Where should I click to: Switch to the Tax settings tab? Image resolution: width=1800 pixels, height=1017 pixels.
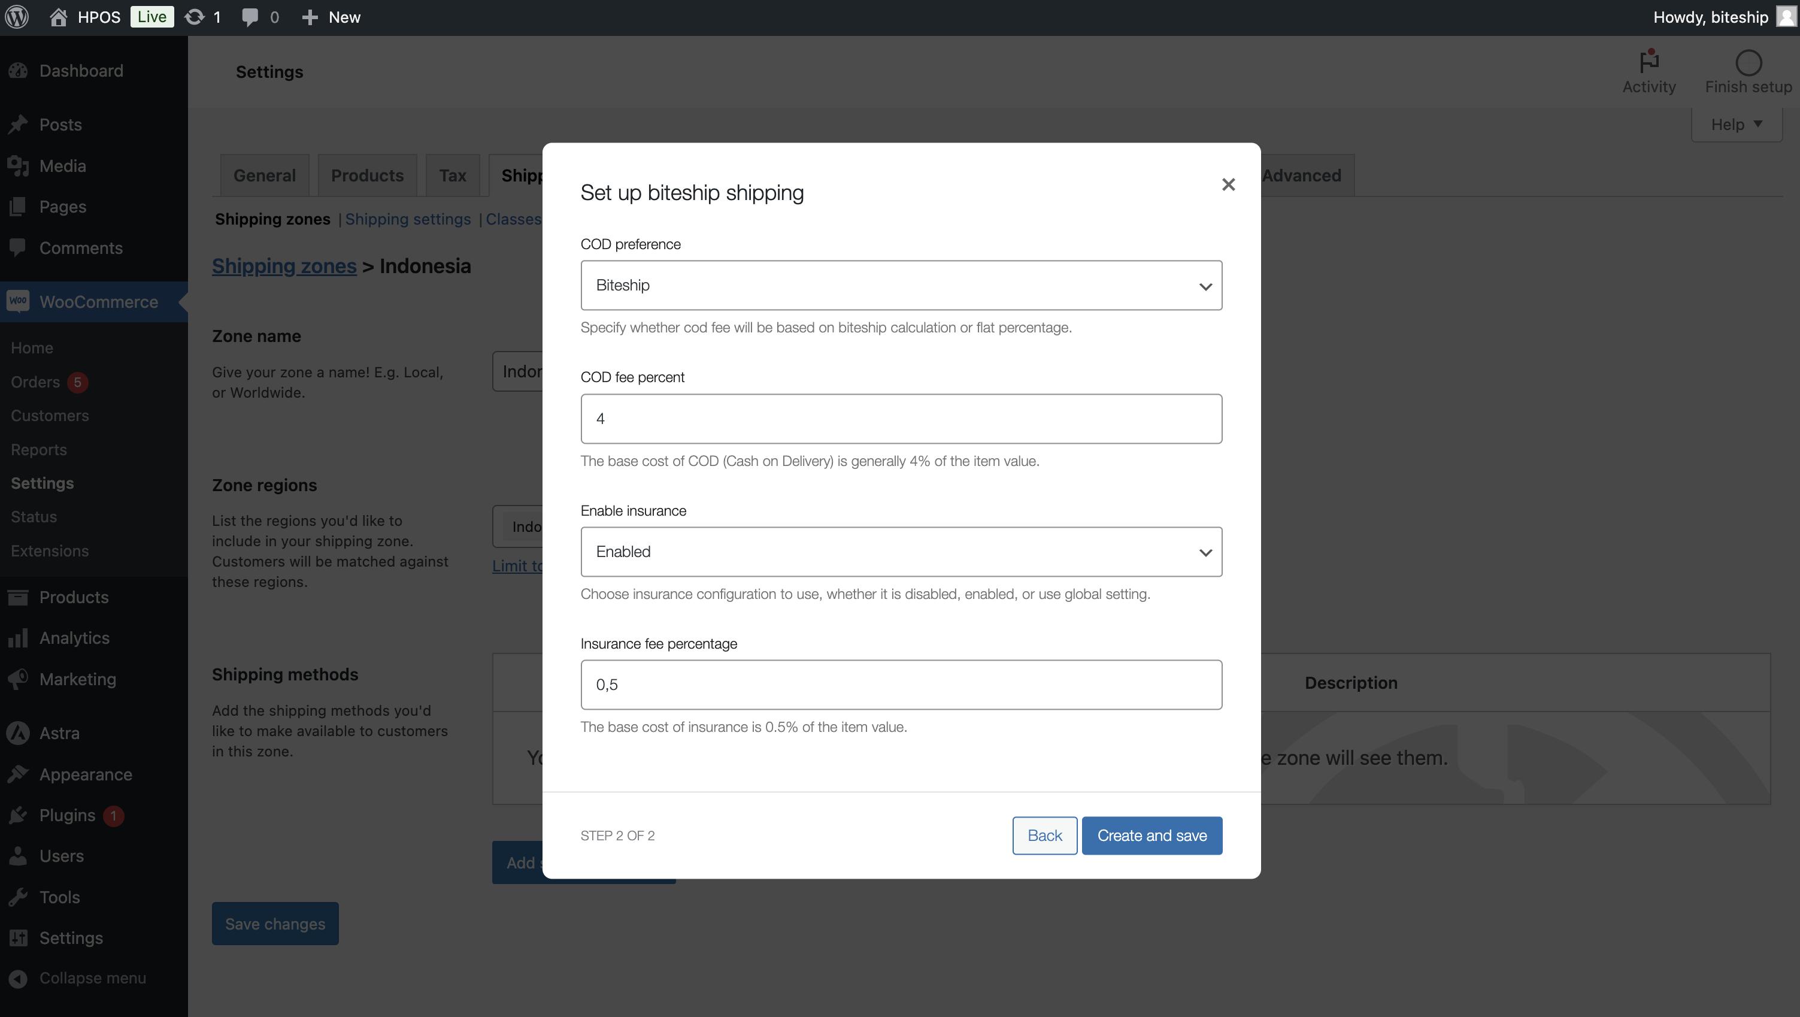pos(453,175)
